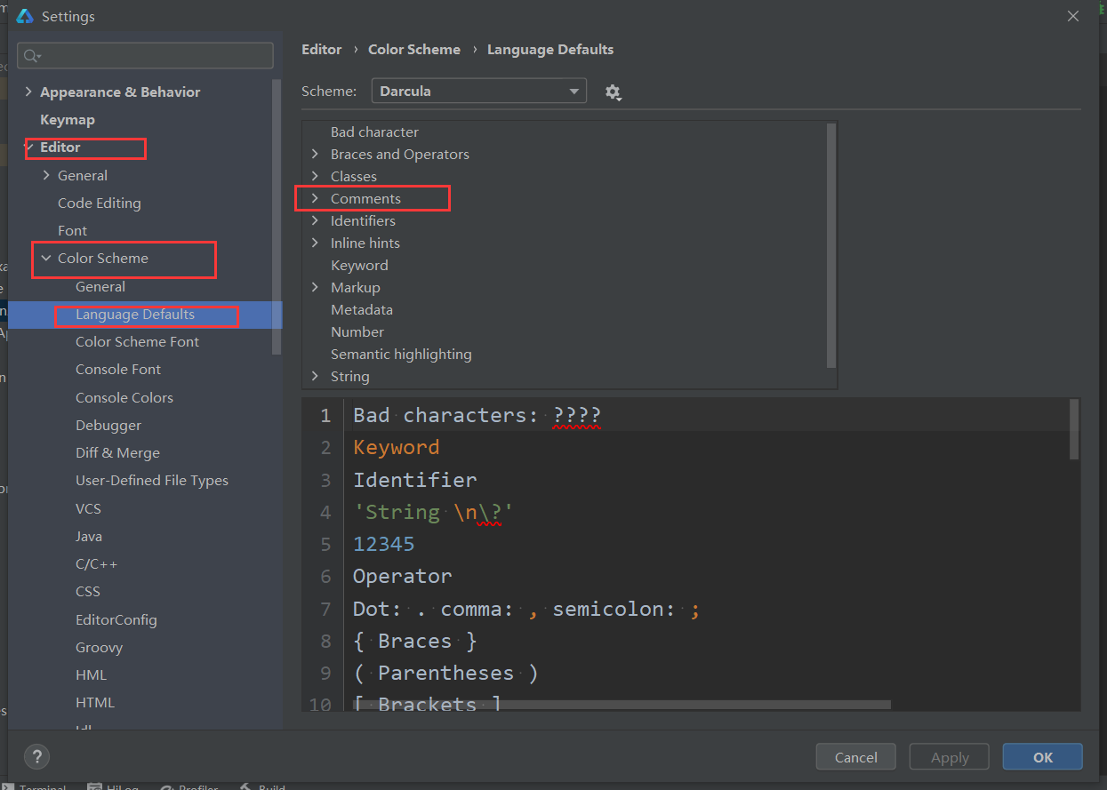Open HTML color settings
Viewport: 1107px width, 790px height.
pos(95,702)
